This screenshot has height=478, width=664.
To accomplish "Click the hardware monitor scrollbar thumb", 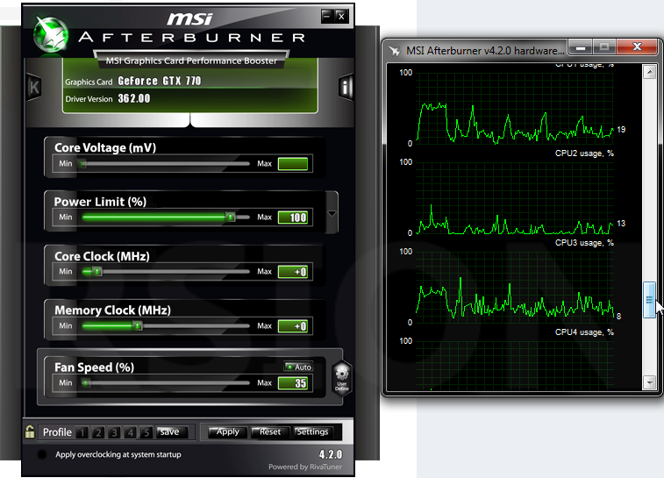I will (650, 300).
